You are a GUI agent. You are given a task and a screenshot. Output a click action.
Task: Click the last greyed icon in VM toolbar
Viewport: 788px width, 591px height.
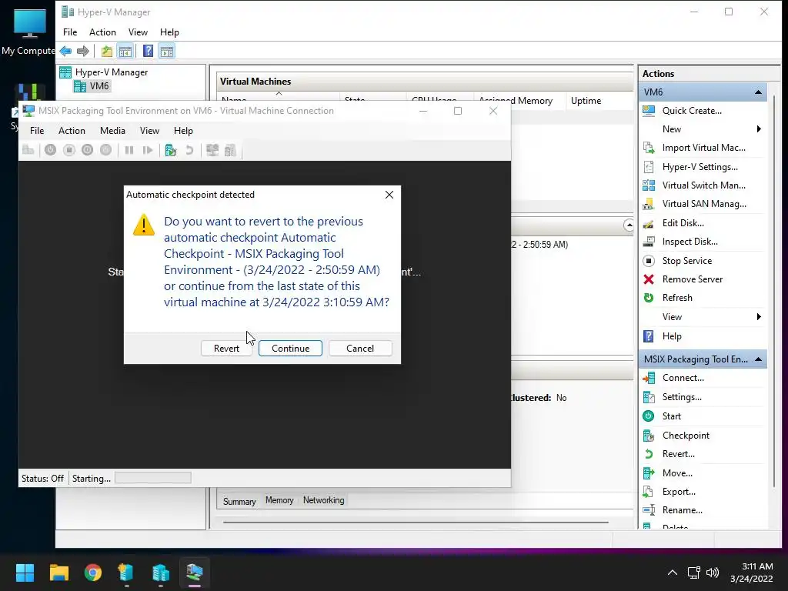(x=230, y=150)
